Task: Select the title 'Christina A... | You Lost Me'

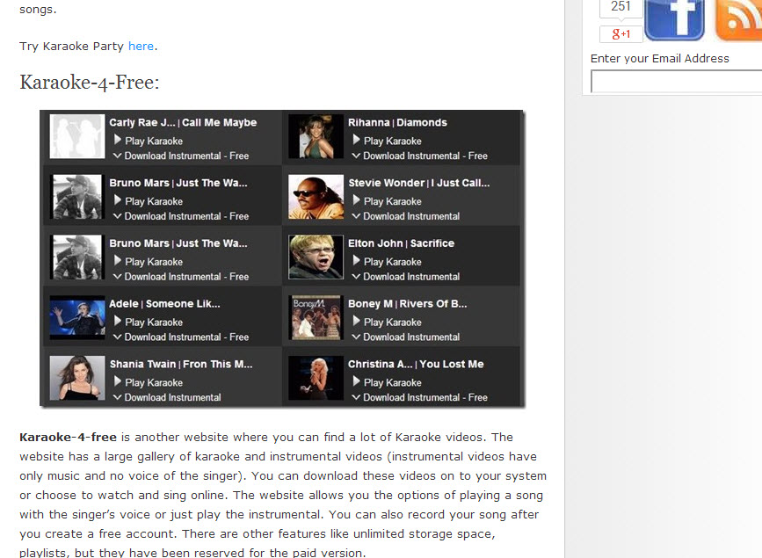Action: tap(416, 364)
